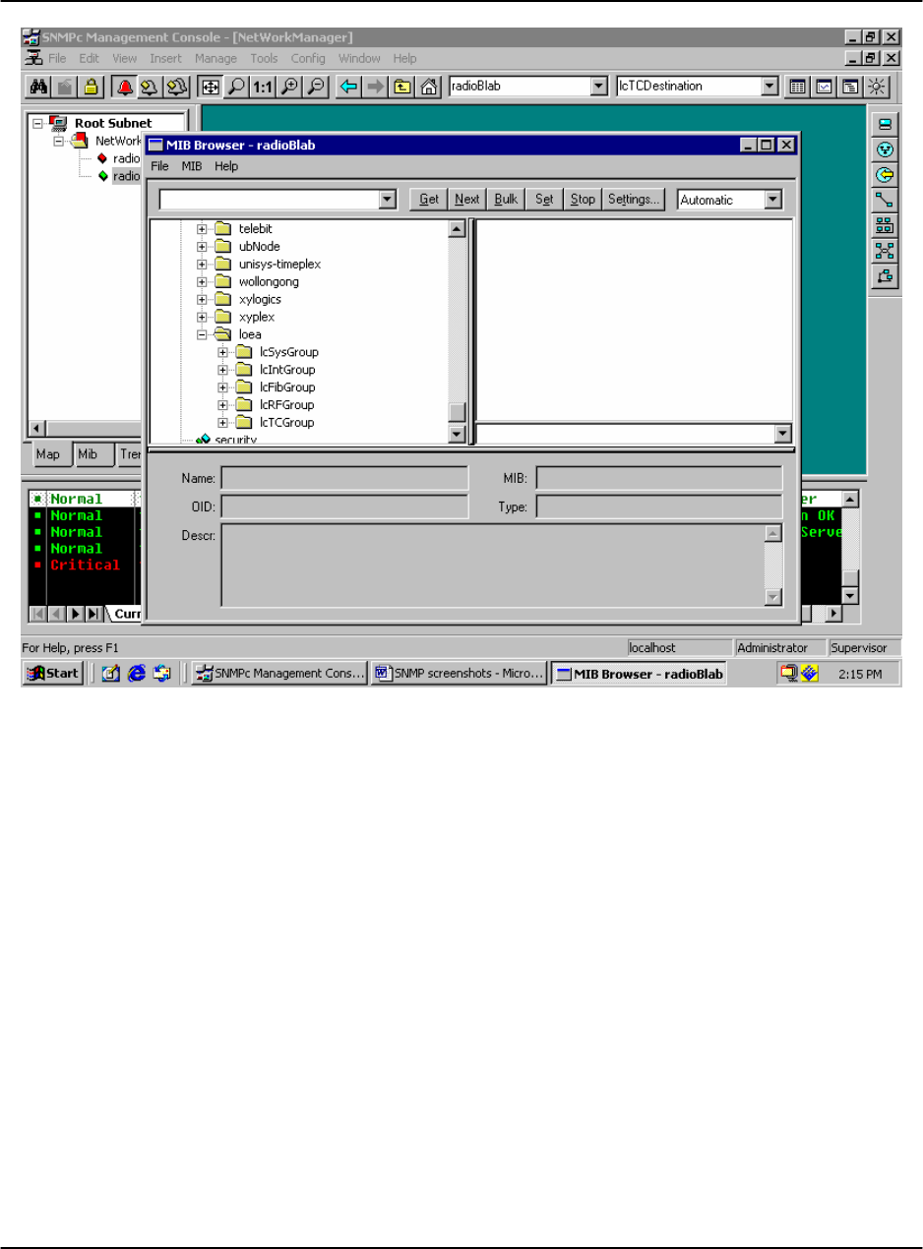Select wollongong in MIB tree

pyautogui.click(x=269, y=281)
